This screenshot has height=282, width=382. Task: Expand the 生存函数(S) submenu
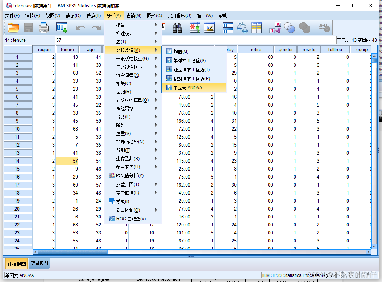coord(133,159)
